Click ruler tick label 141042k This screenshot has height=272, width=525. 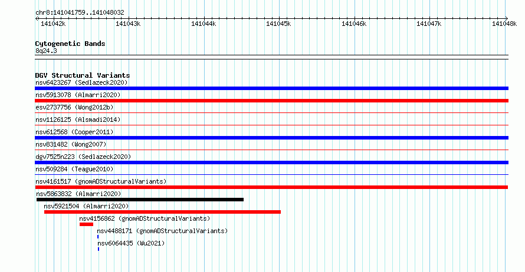point(53,24)
